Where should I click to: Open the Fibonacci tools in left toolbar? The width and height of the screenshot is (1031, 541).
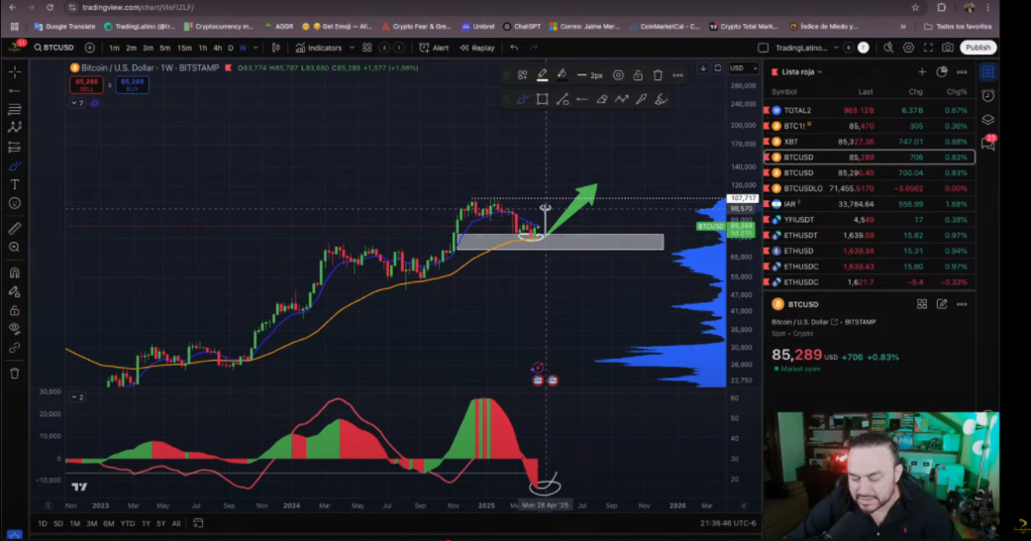tap(15, 109)
